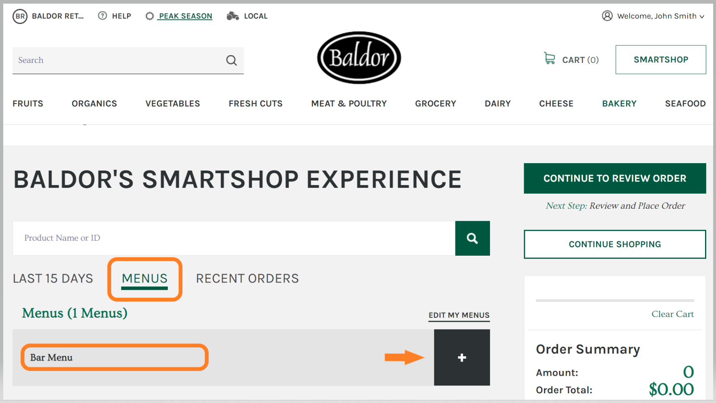Open the Meat & Poultry menu
Image resolution: width=716 pixels, height=403 pixels.
click(x=349, y=103)
